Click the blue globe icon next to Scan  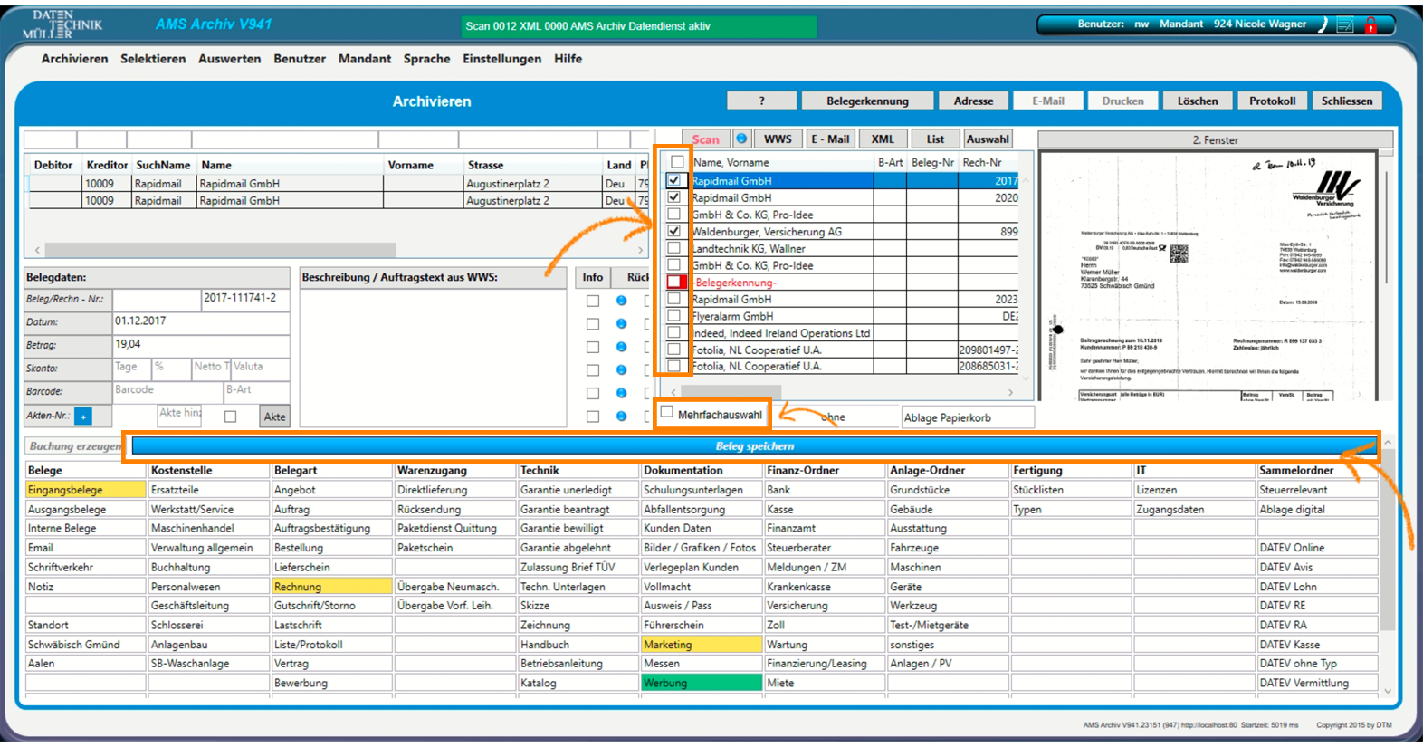click(741, 139)
